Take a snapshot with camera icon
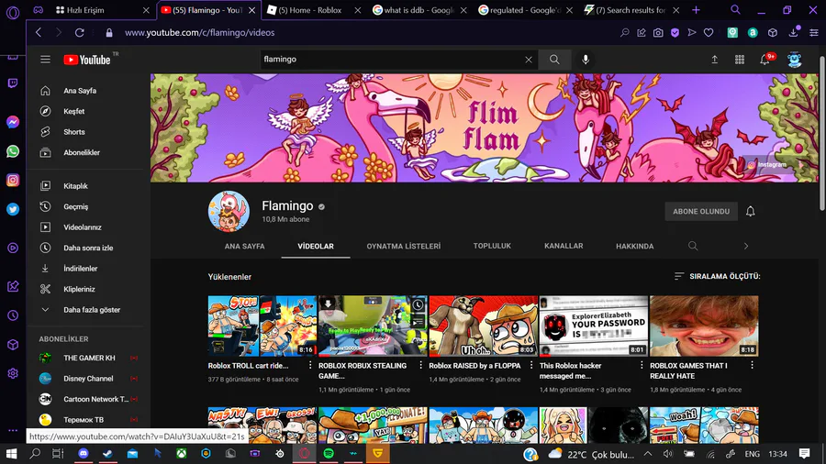 tap(658, 33)
